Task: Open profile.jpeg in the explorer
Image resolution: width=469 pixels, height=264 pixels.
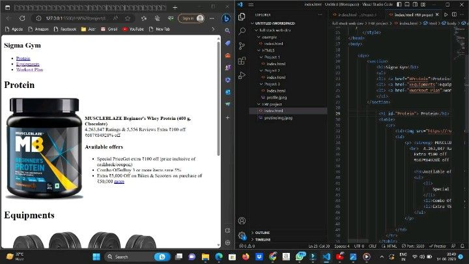Action: pyautogui.click(x=276, y=98)
